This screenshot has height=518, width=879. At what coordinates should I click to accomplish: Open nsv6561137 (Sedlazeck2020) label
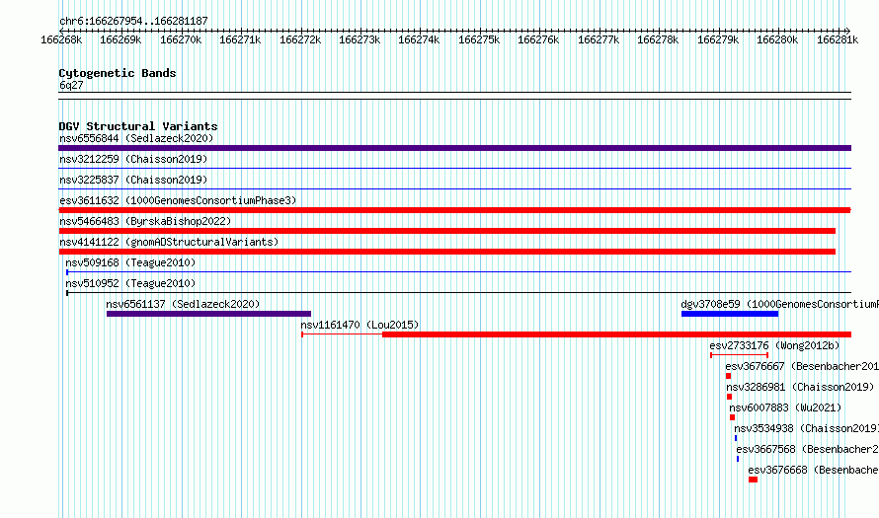coord(183,304)
